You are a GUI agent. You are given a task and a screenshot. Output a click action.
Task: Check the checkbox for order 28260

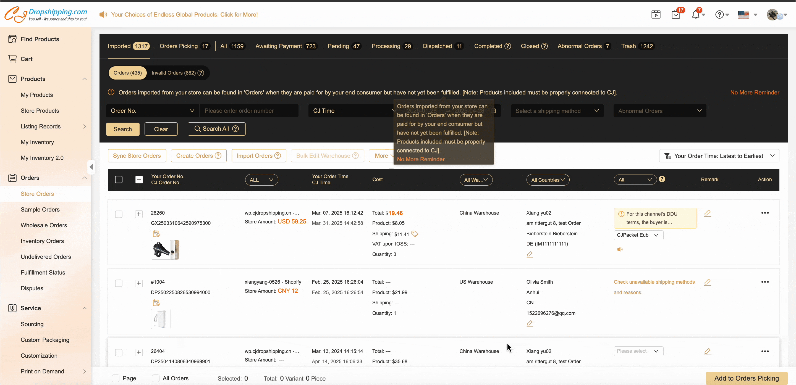tap(119, 214)
